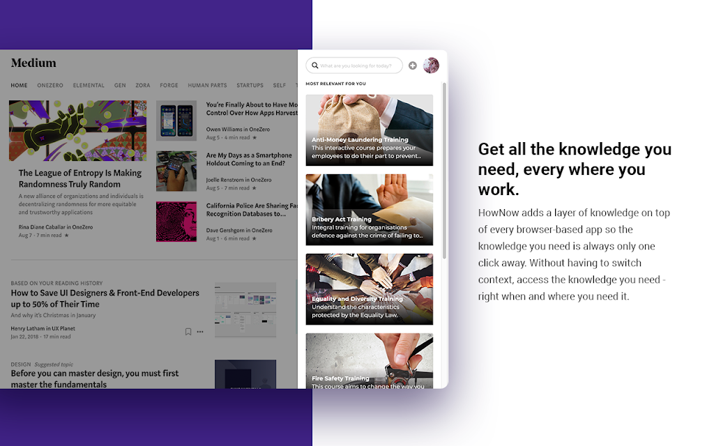Click the plus add icon beside search
This screenshot has width=714, height=446.
point(413,66)
